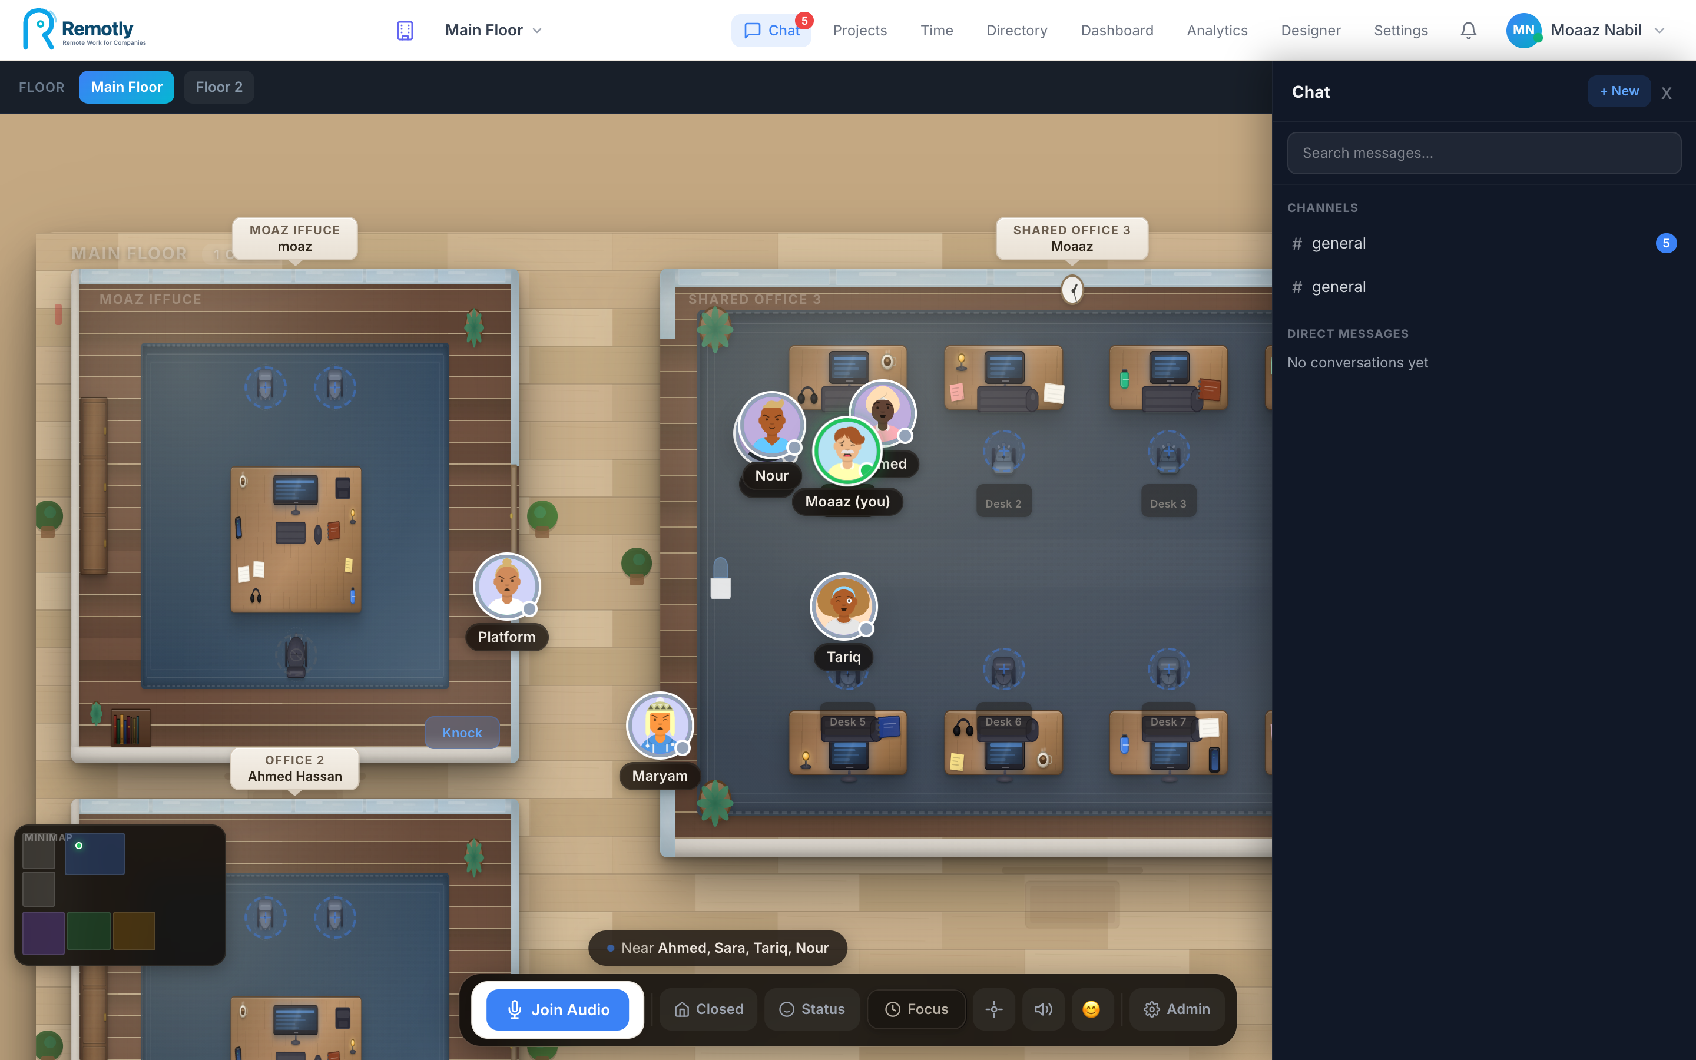1696x1060 pixels.
Task: Open the Status selector
Action: point(811,1009)
